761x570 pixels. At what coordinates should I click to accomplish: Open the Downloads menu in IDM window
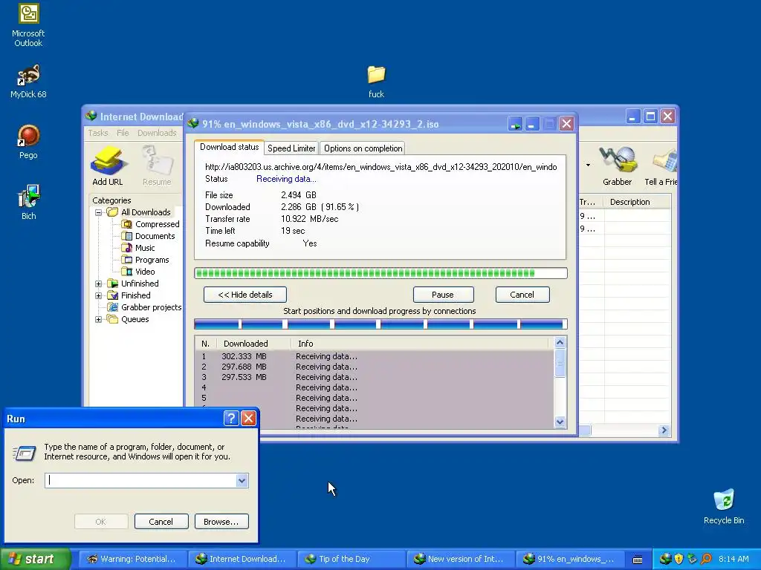coord(157,133)
